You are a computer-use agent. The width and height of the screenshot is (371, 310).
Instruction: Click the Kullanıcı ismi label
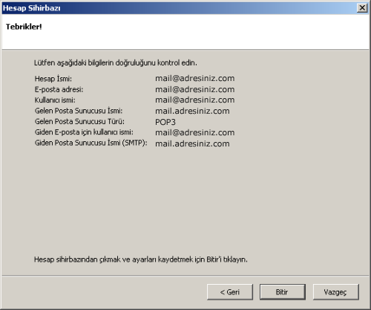[55, 100]
